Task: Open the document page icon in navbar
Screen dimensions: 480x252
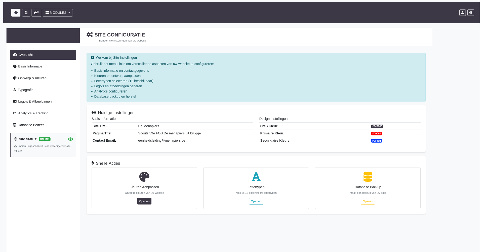Action: click(26, 13)
